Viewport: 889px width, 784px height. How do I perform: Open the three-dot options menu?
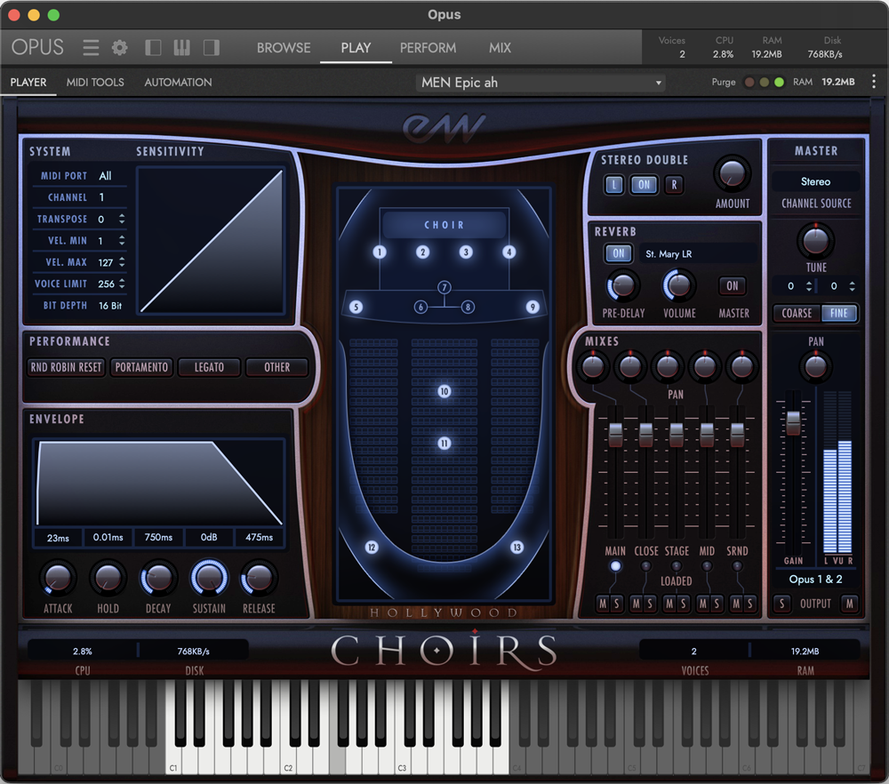873,82
